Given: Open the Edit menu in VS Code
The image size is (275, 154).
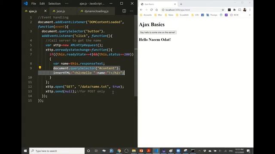Looking at the screenshot, I should [42, 3].
